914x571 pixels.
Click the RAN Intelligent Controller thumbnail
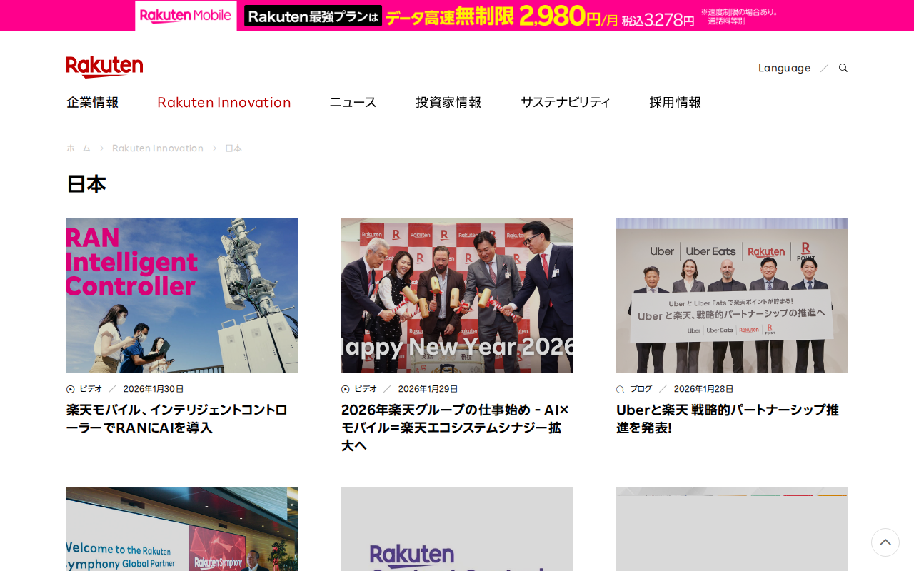[x=182, y=295]
